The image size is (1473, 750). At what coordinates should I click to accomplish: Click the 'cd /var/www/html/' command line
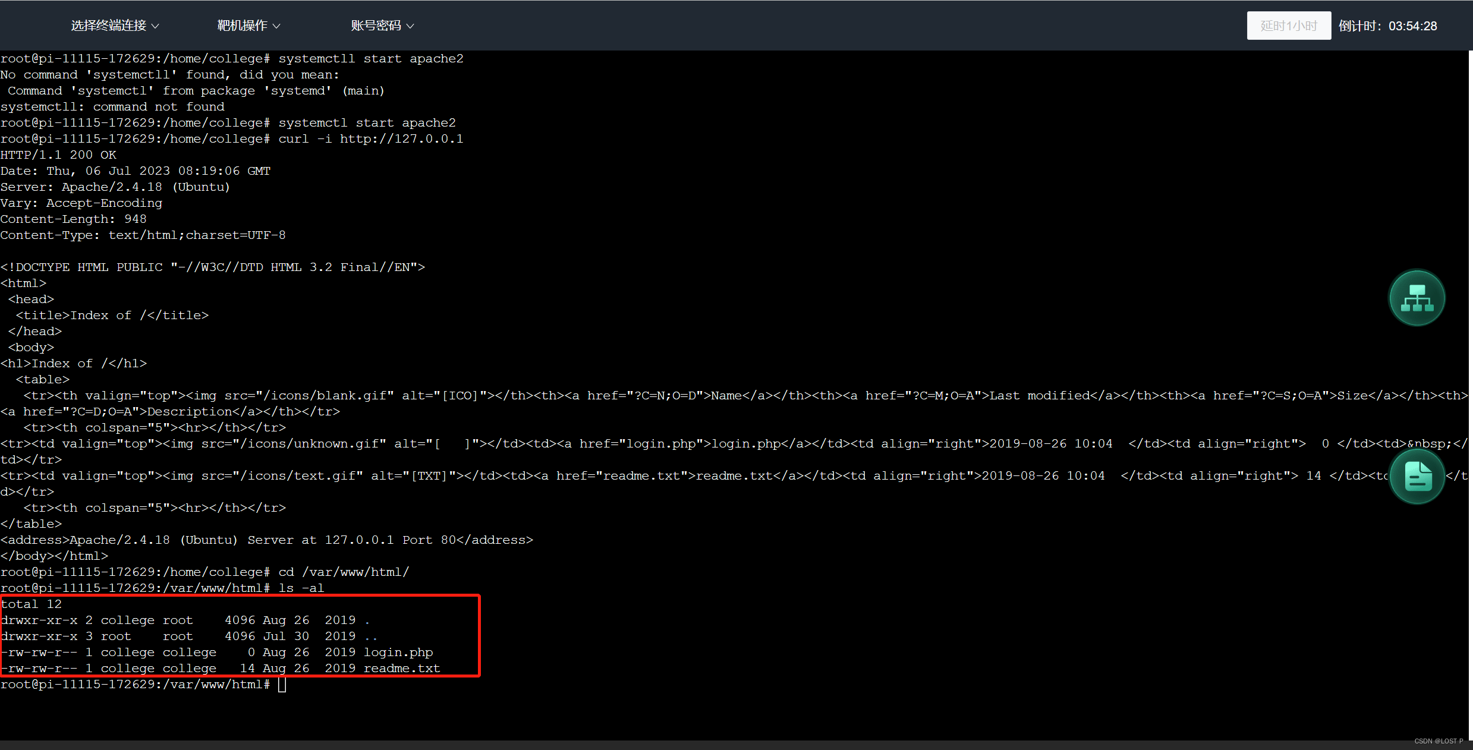[344, 572]
